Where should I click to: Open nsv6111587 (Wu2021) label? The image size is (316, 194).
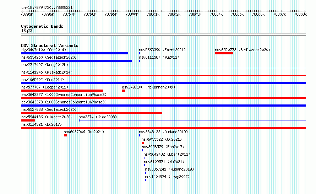pyautogui.click(x=159, y=57)
